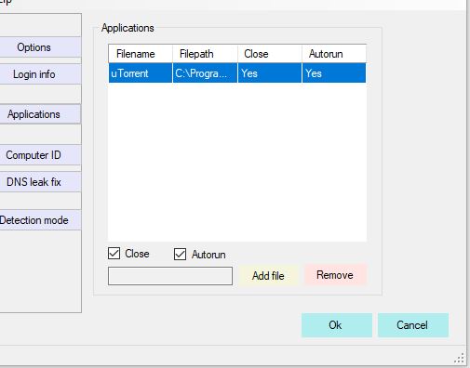
Task: Click the Yes value under Close column
Action: click(270, 73)
